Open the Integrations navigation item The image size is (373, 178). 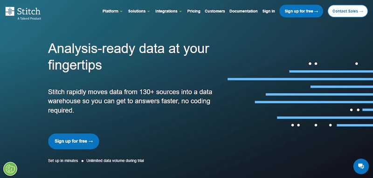(x=166, y=11)
